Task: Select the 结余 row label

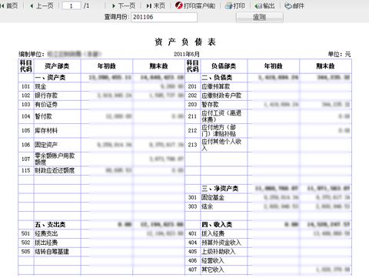Action: [207, 206]
